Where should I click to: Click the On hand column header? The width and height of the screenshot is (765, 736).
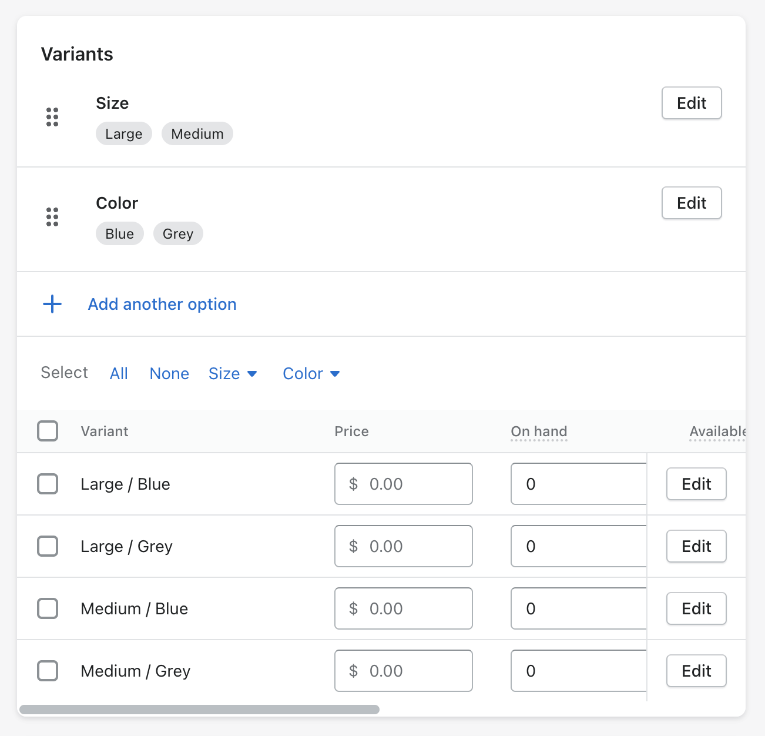pos(539,431)
